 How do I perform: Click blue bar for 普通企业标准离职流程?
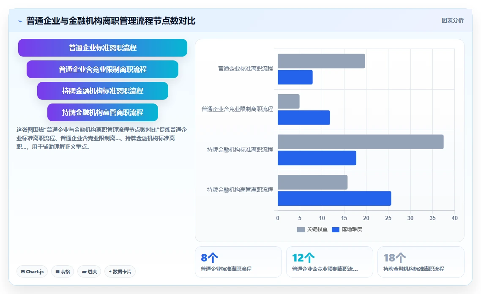295,77
